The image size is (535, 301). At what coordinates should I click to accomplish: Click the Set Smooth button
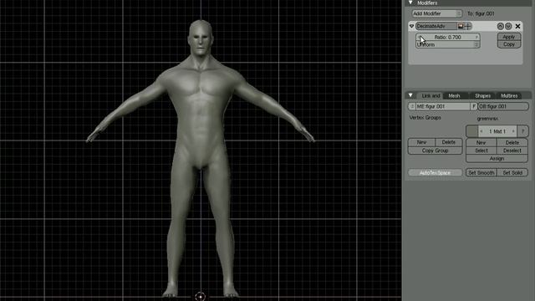click(x=481, y=173)
